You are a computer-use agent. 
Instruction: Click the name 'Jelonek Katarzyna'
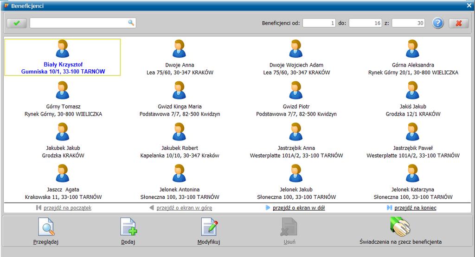pos(412,190)
